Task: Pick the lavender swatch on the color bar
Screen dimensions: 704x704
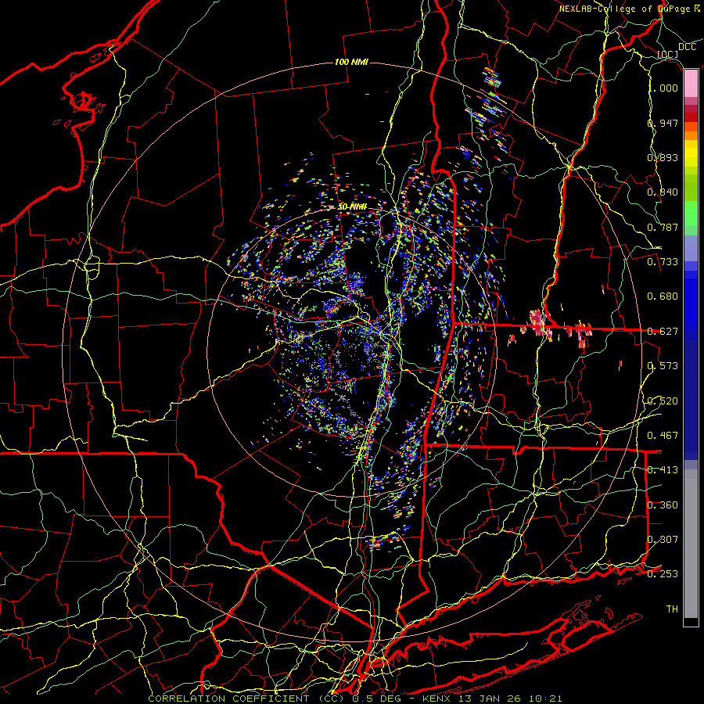Action: 691,249
